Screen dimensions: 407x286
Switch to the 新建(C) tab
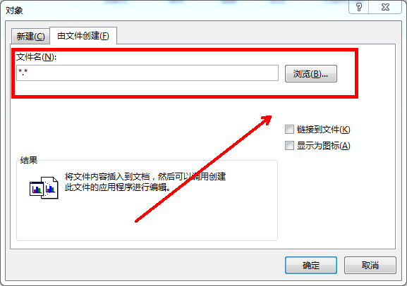pyautogui.click(x=30, y=37)
